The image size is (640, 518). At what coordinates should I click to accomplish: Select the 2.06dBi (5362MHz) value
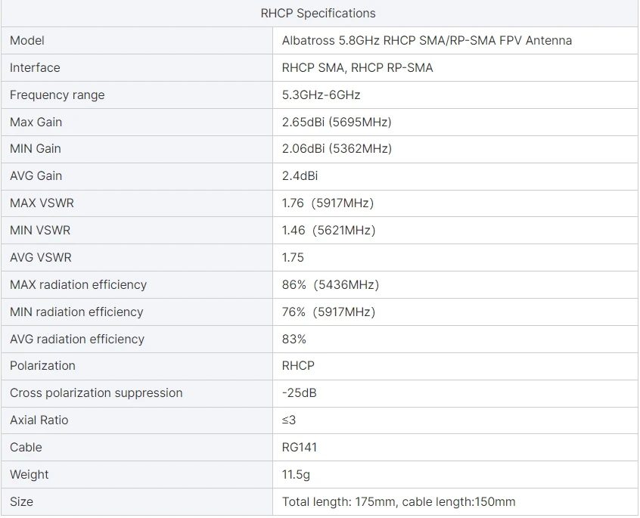point(337,148)
